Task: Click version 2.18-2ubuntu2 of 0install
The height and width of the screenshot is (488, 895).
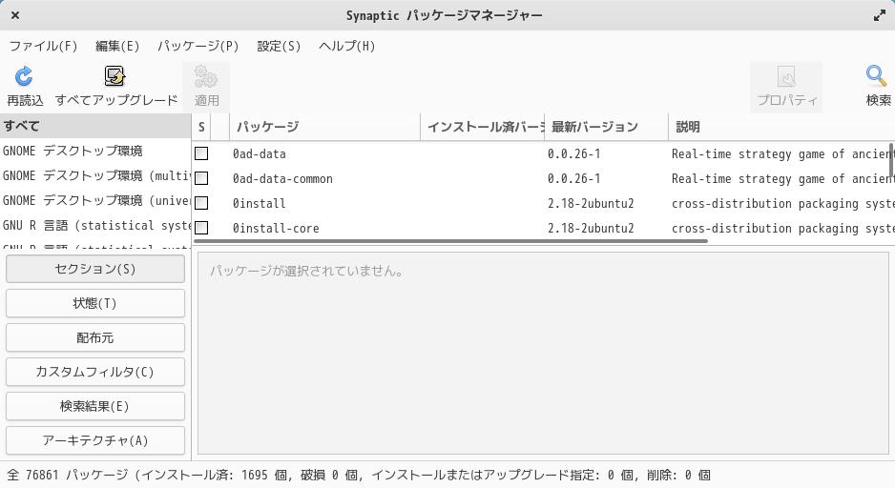Action: (591, 204)
